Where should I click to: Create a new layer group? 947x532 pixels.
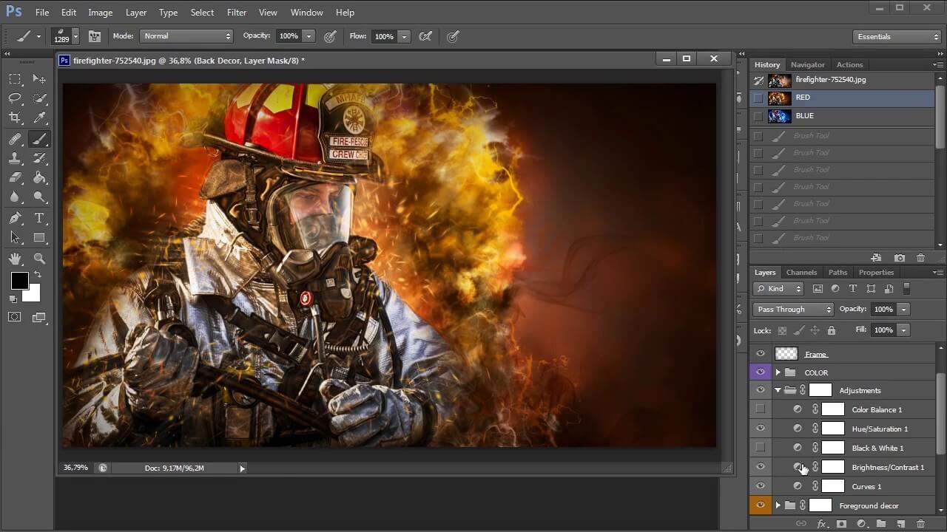881,524
